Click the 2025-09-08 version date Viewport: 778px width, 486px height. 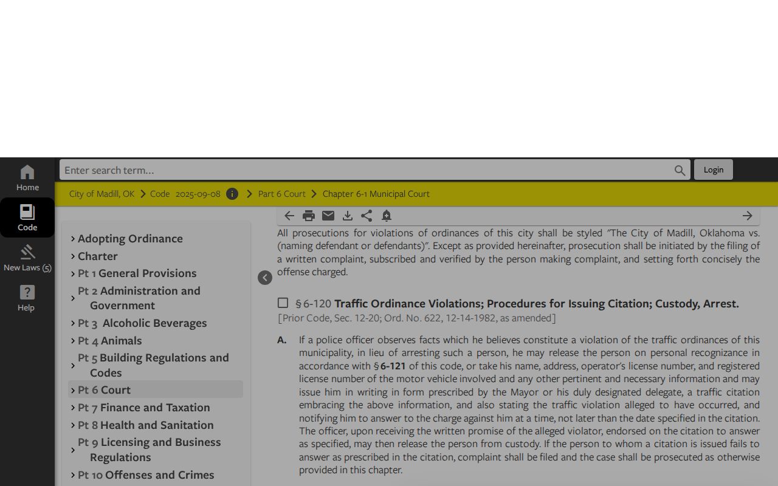(198, 194)
